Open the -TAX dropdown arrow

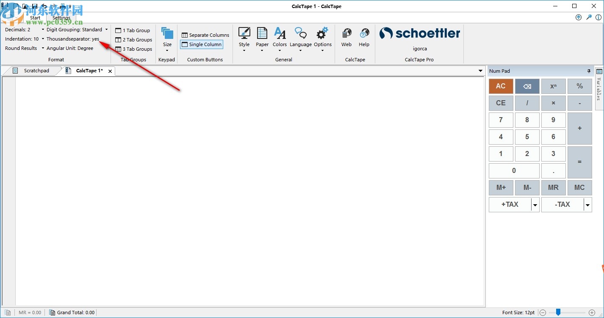click(588, 205)
